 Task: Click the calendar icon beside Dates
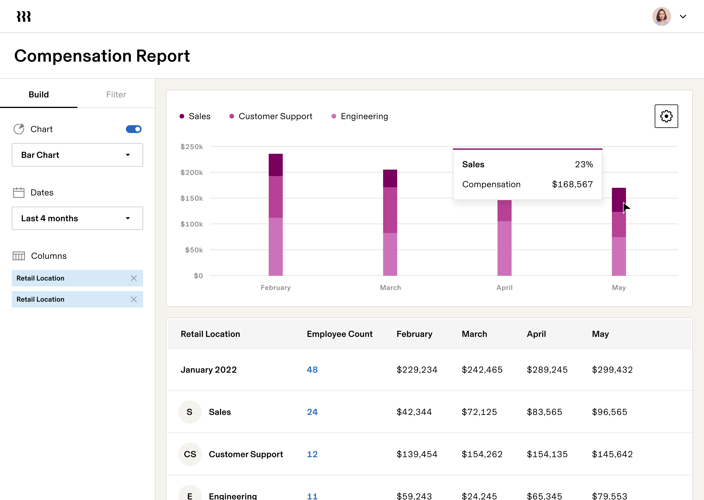click(18, 192)
